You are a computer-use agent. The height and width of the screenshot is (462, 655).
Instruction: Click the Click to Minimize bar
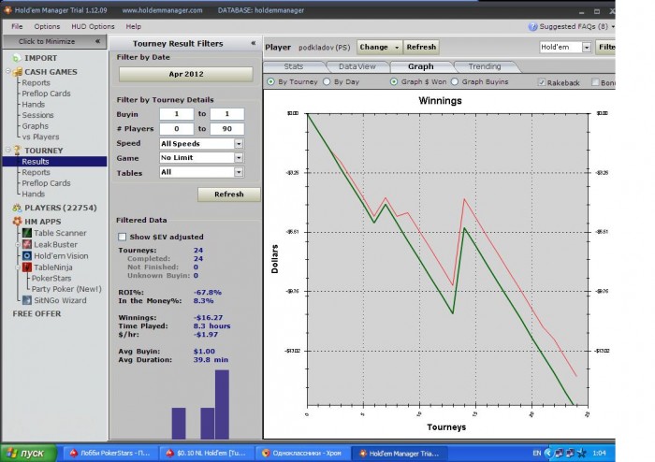pos(54,41)
